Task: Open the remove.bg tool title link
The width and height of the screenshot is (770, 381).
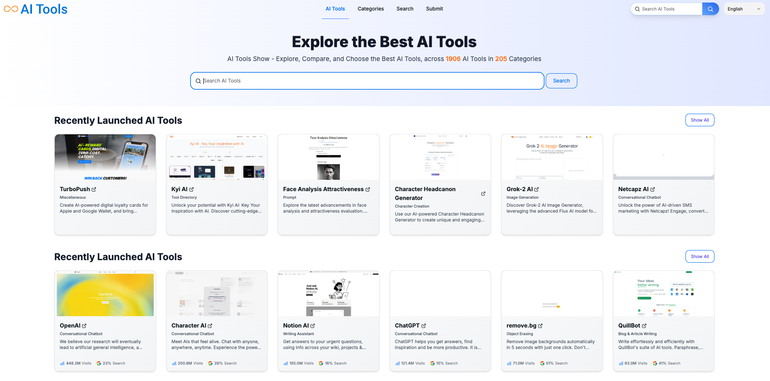Action: click(521, 326)
